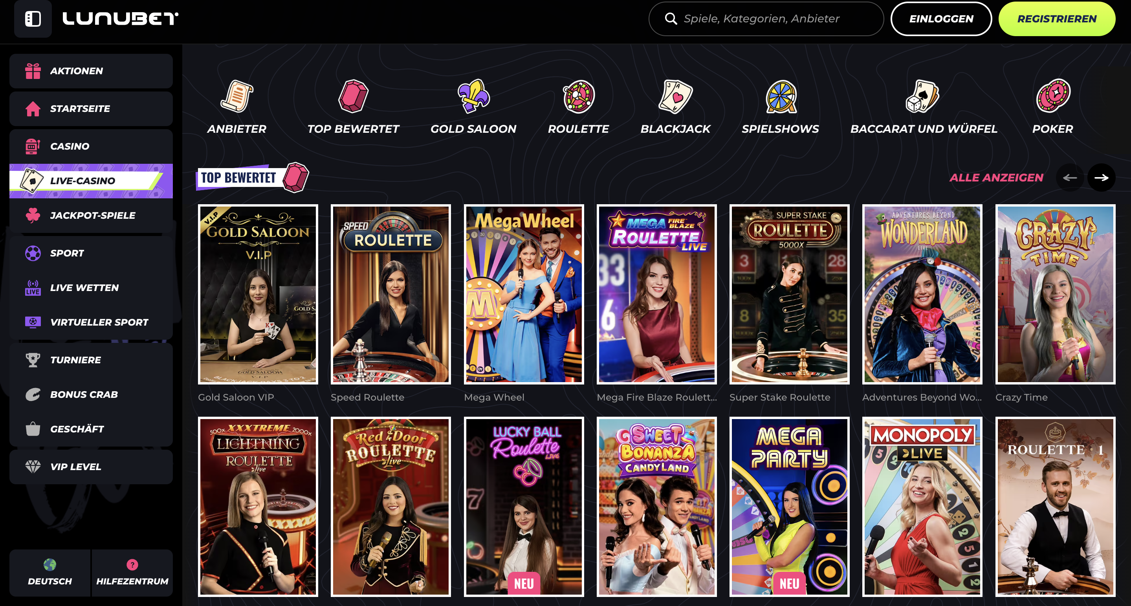Open Baccarat und Würfel category icon

(x=923, y=97)
